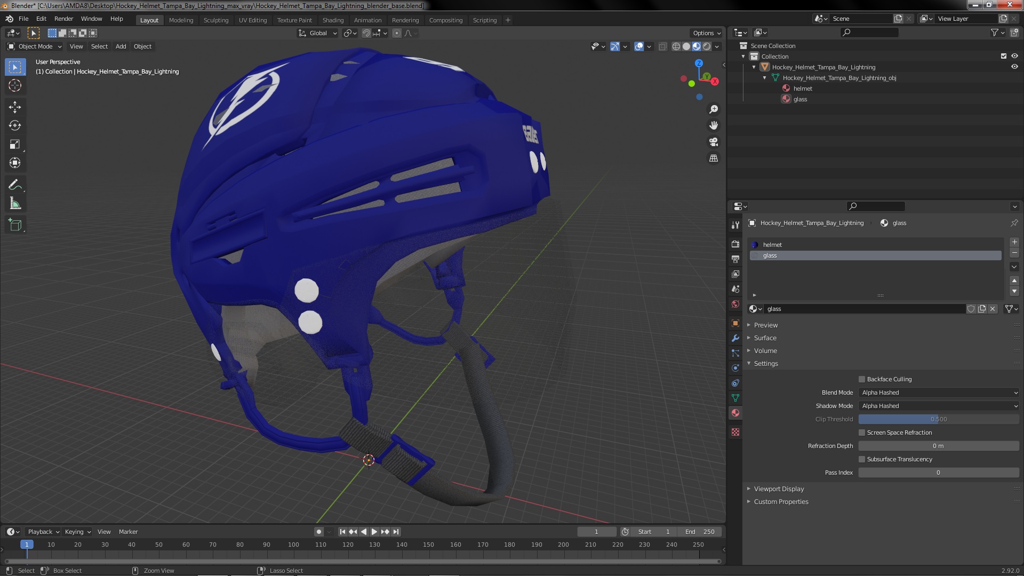Open Global transform orientation dropdown
The image size is (1024, 576).
[318, 33]
